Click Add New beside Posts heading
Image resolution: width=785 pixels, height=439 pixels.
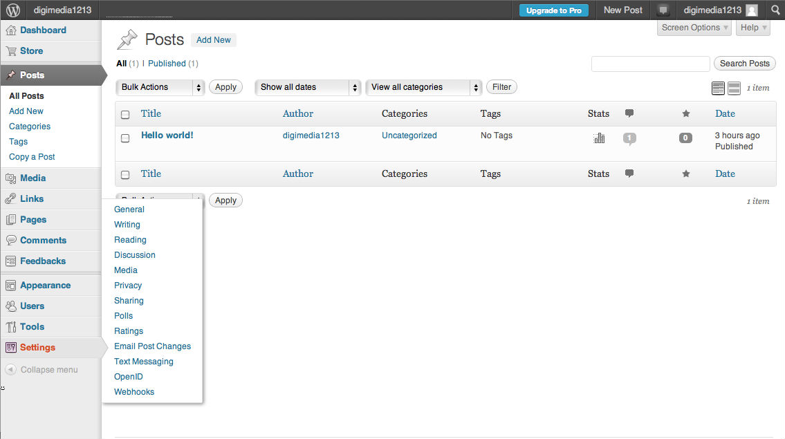tap(213, 40)
